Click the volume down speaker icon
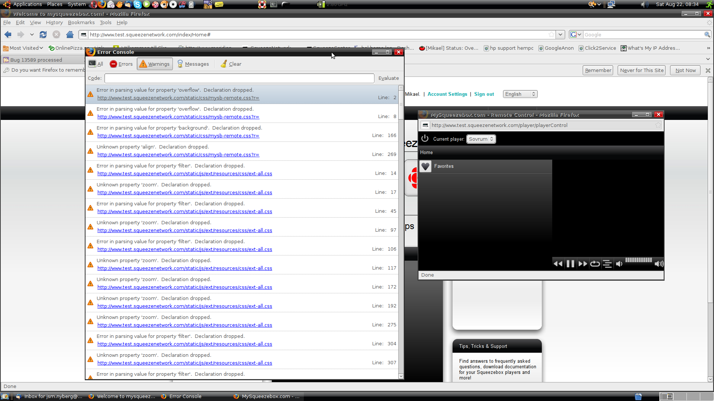This screenshot has height=401, width=714. (619, 264)
